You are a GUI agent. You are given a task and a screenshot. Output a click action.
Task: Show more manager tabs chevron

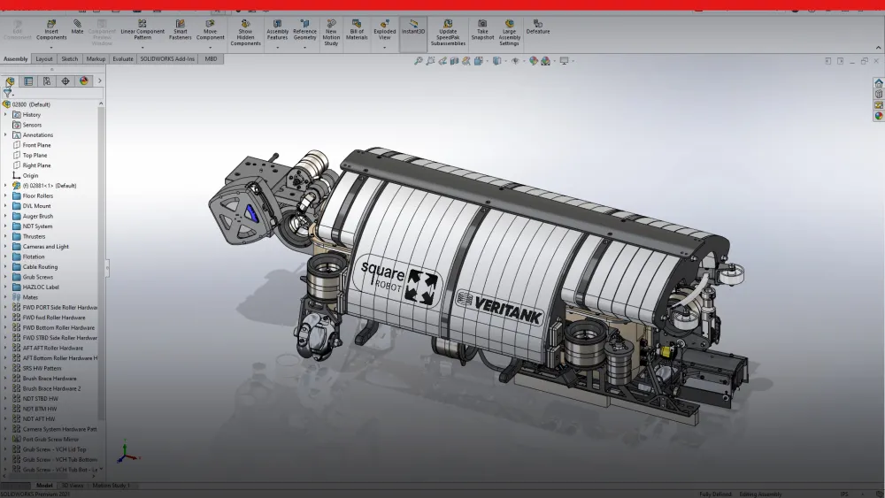pyautogui.click(x=100, y=81)
